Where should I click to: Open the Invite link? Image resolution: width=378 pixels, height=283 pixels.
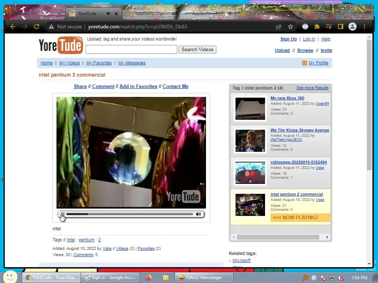point(326,50)
